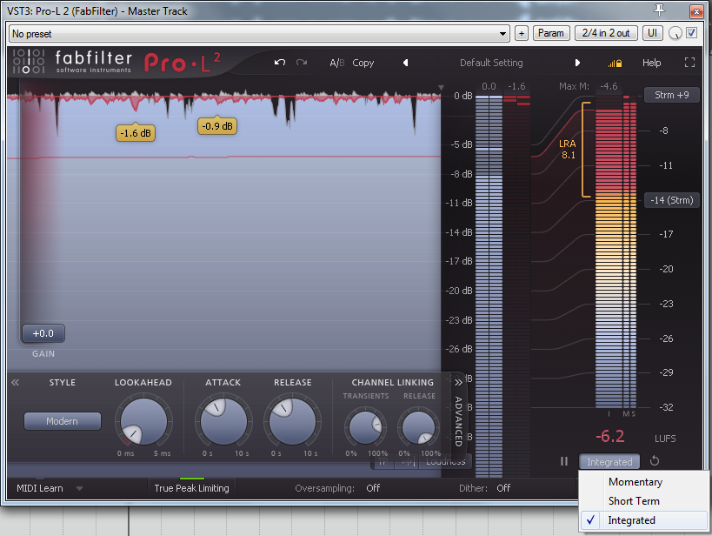Open the 2/4 in 2 out routing
Viewport: 712px width, 536px height.
pyautogui.click(x=606, y=33)
